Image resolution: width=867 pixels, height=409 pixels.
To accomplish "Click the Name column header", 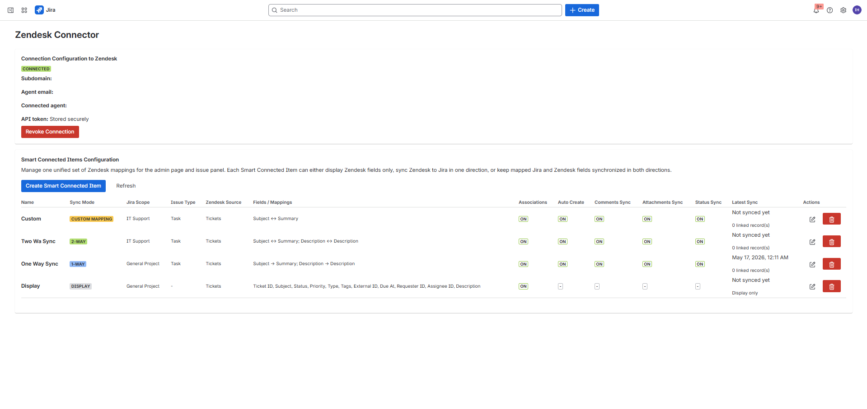I will 28,202.
